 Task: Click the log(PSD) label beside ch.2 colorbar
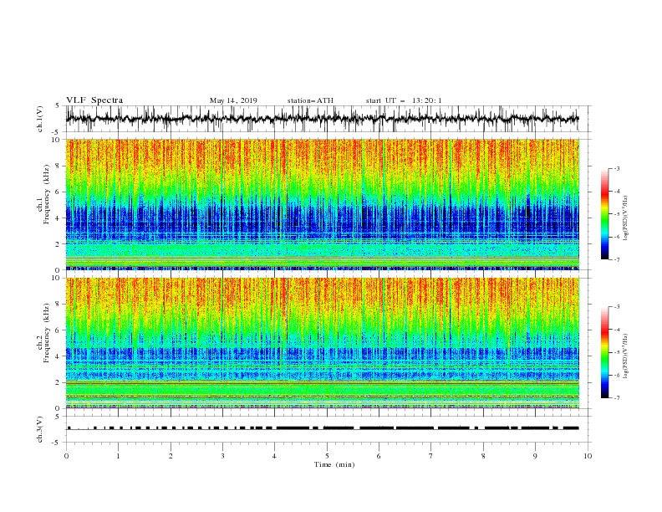[626, 356]
